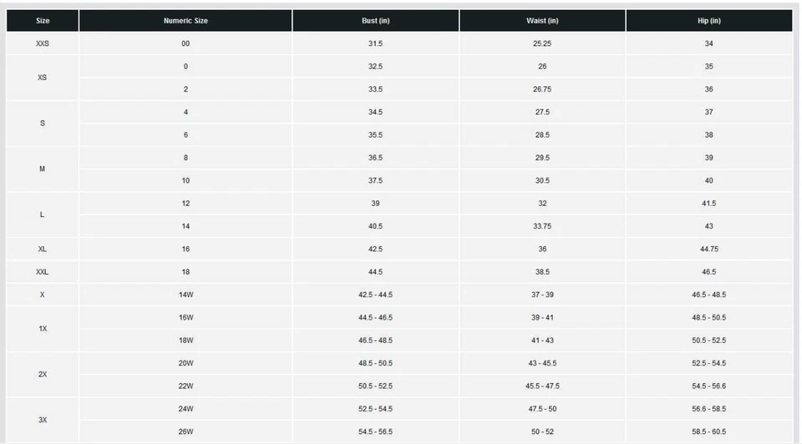
Task: Select the 3X size cell
Action: click(43, 420)
